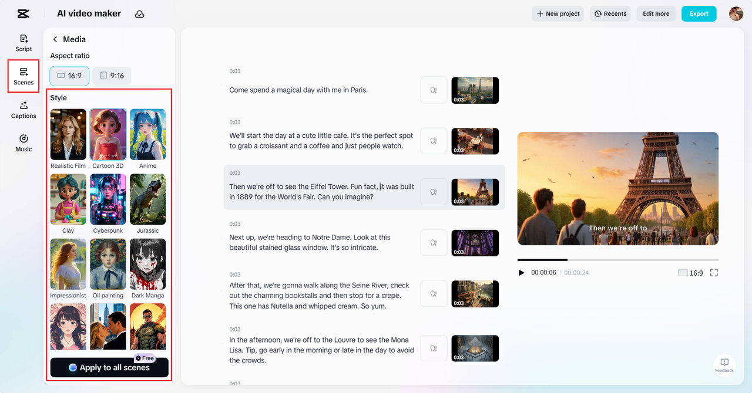752x393 pixels.
Task: Click the cloud save status icon
Action: point(140,14)
